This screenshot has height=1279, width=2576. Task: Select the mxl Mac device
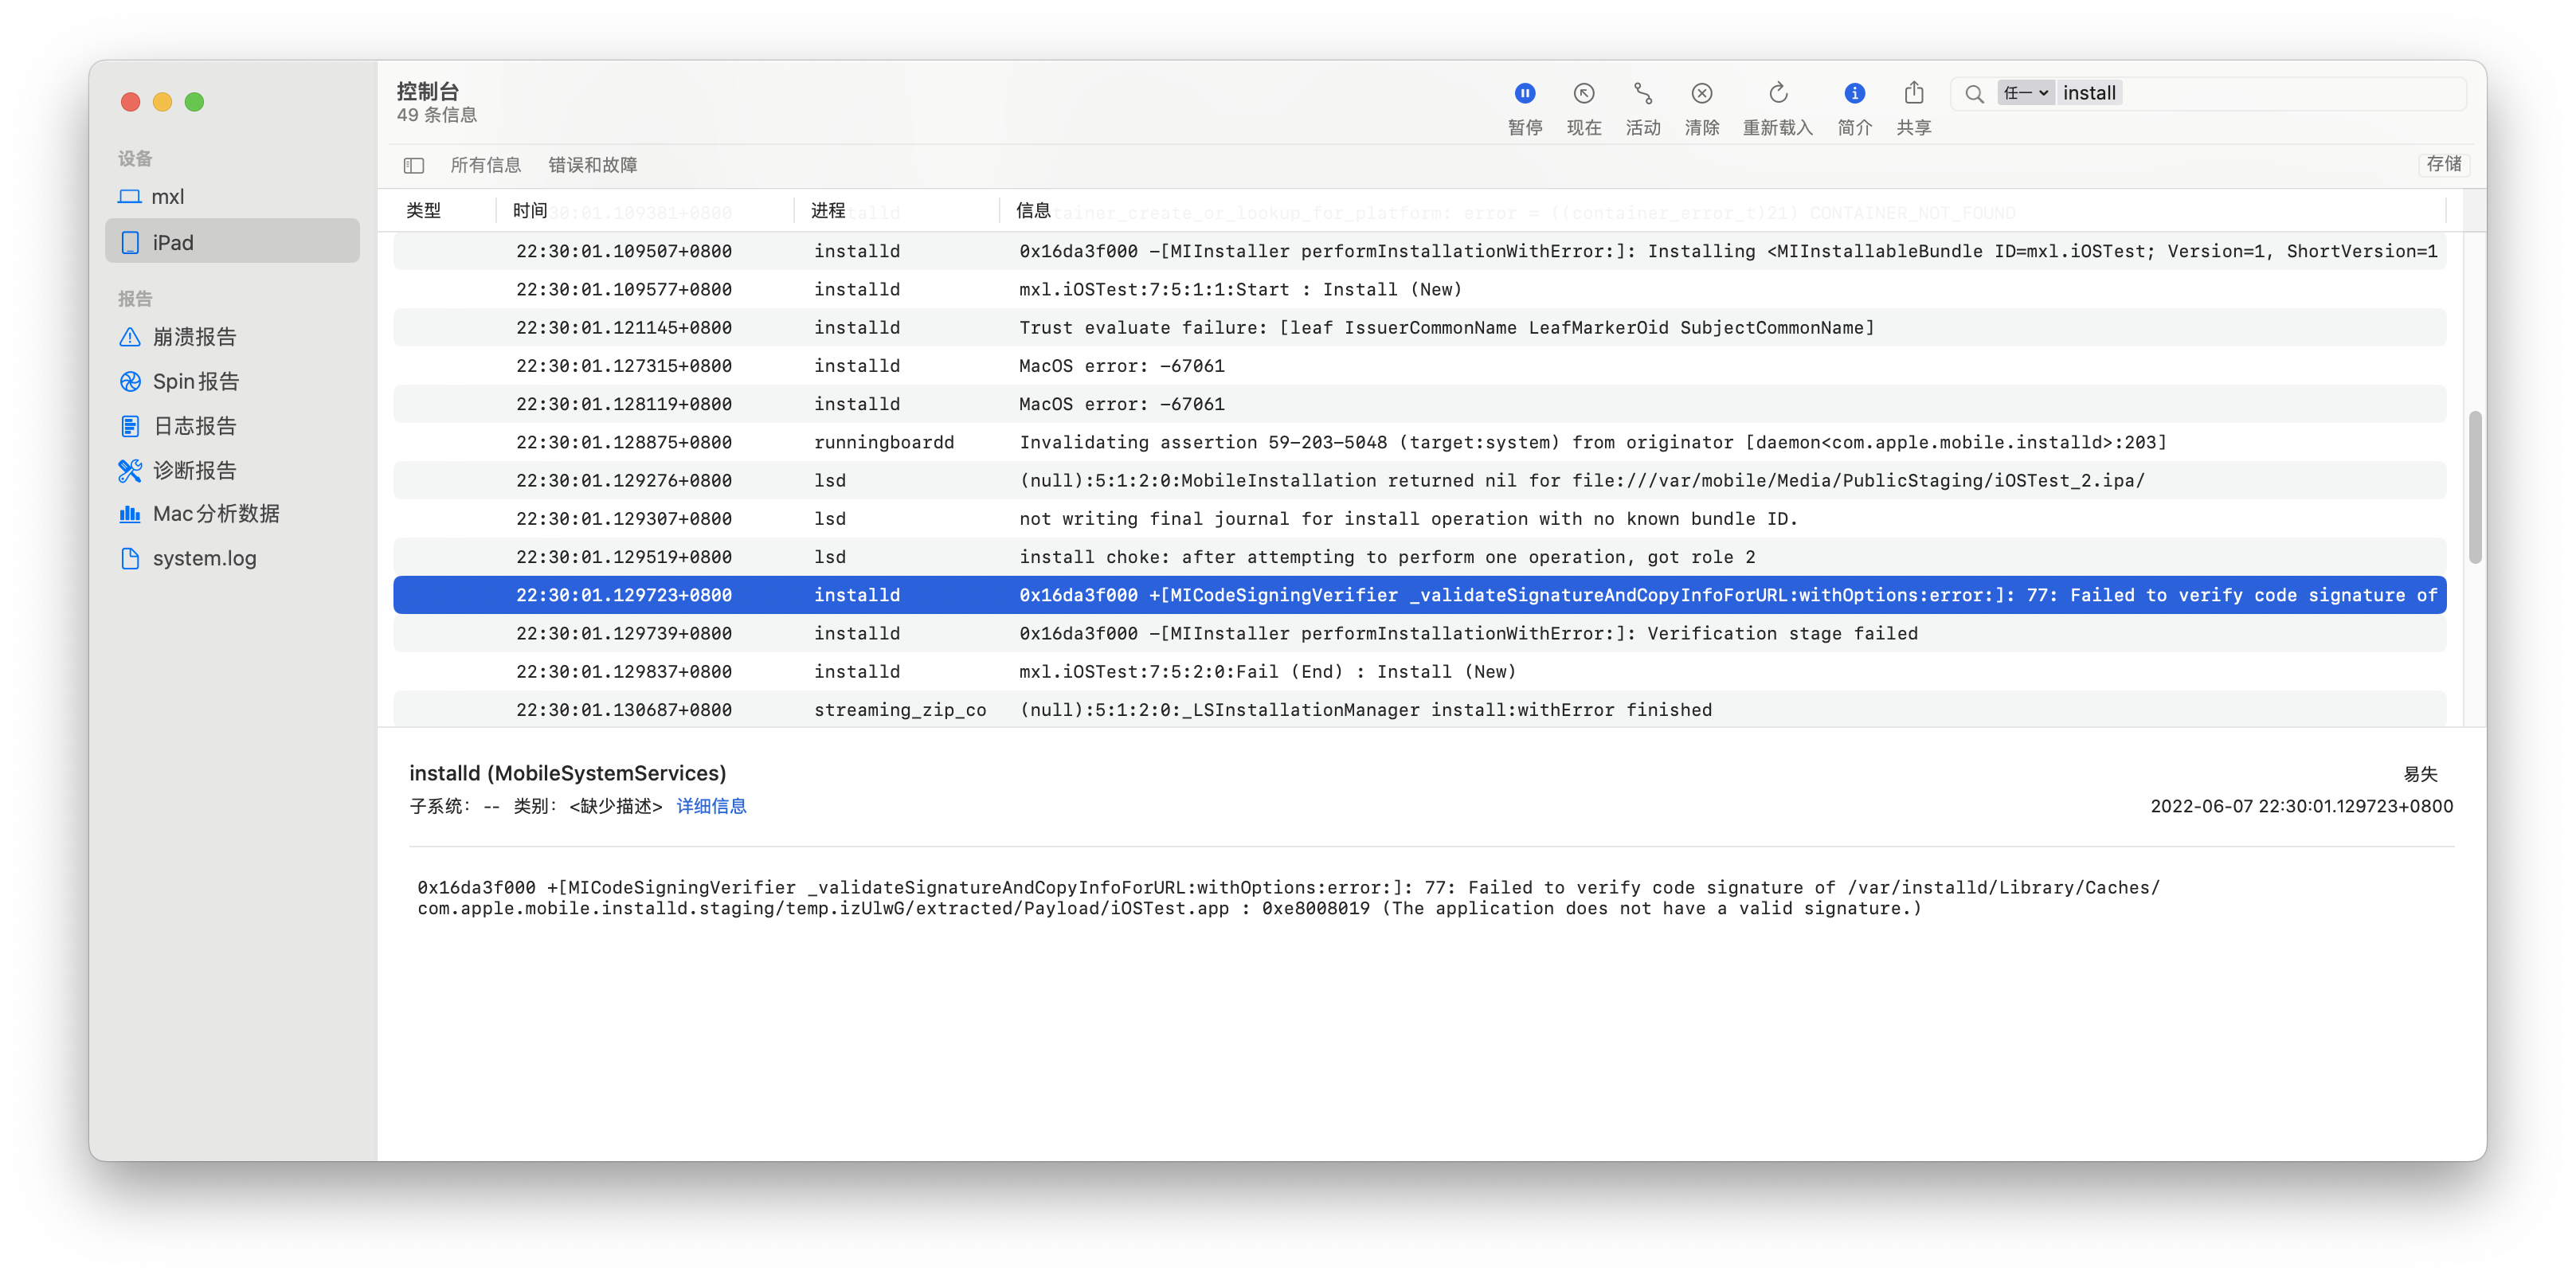(232, 197)
